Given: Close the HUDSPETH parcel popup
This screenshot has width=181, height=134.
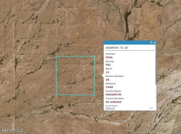Looking at the screenshot, I should 155,43.
